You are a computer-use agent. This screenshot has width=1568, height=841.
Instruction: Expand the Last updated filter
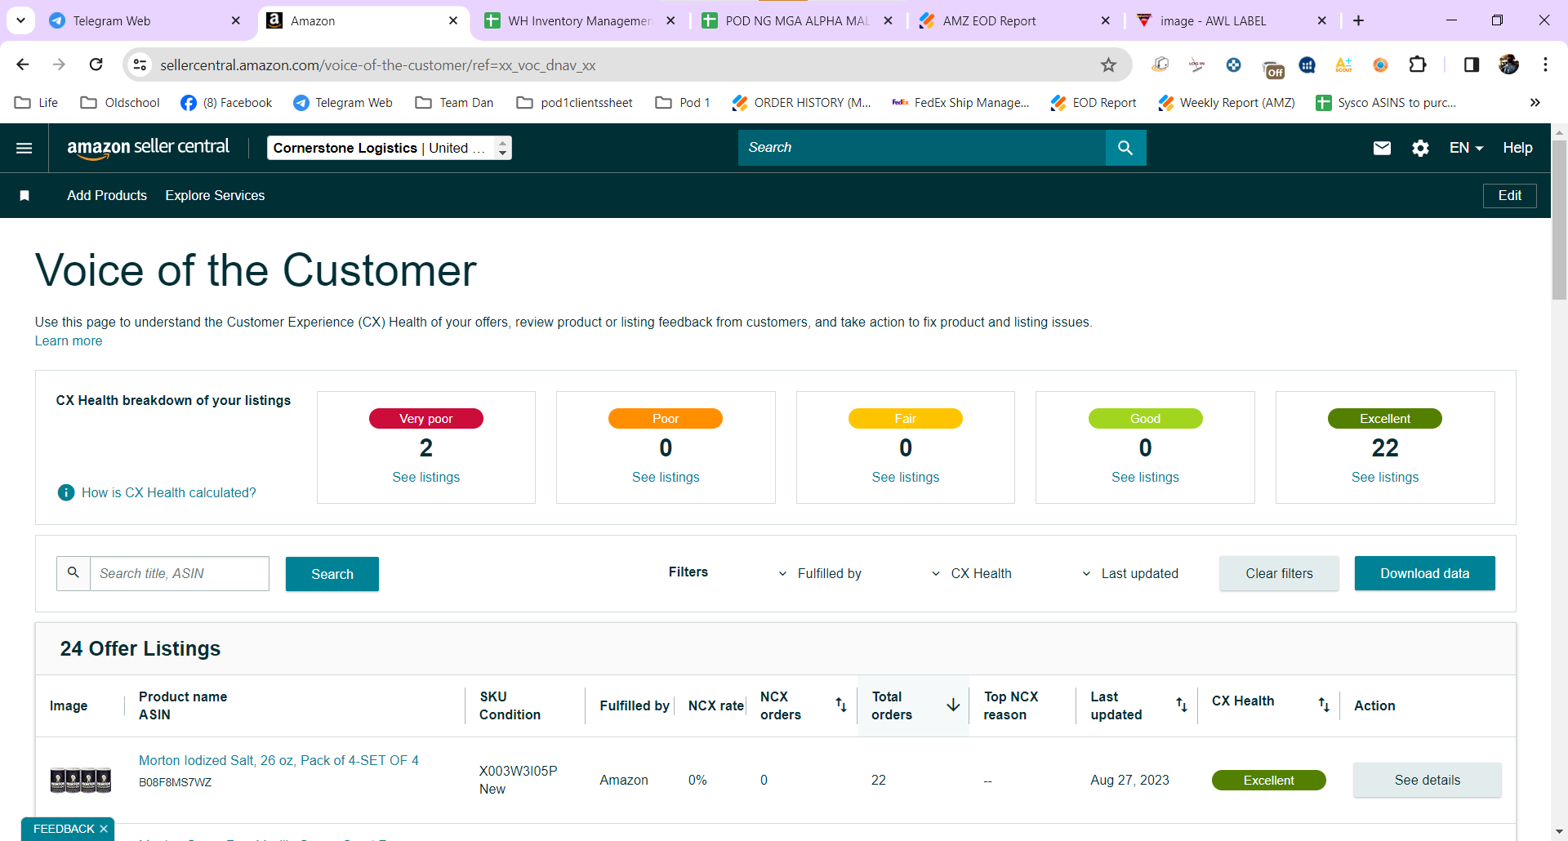[1131, 573]
